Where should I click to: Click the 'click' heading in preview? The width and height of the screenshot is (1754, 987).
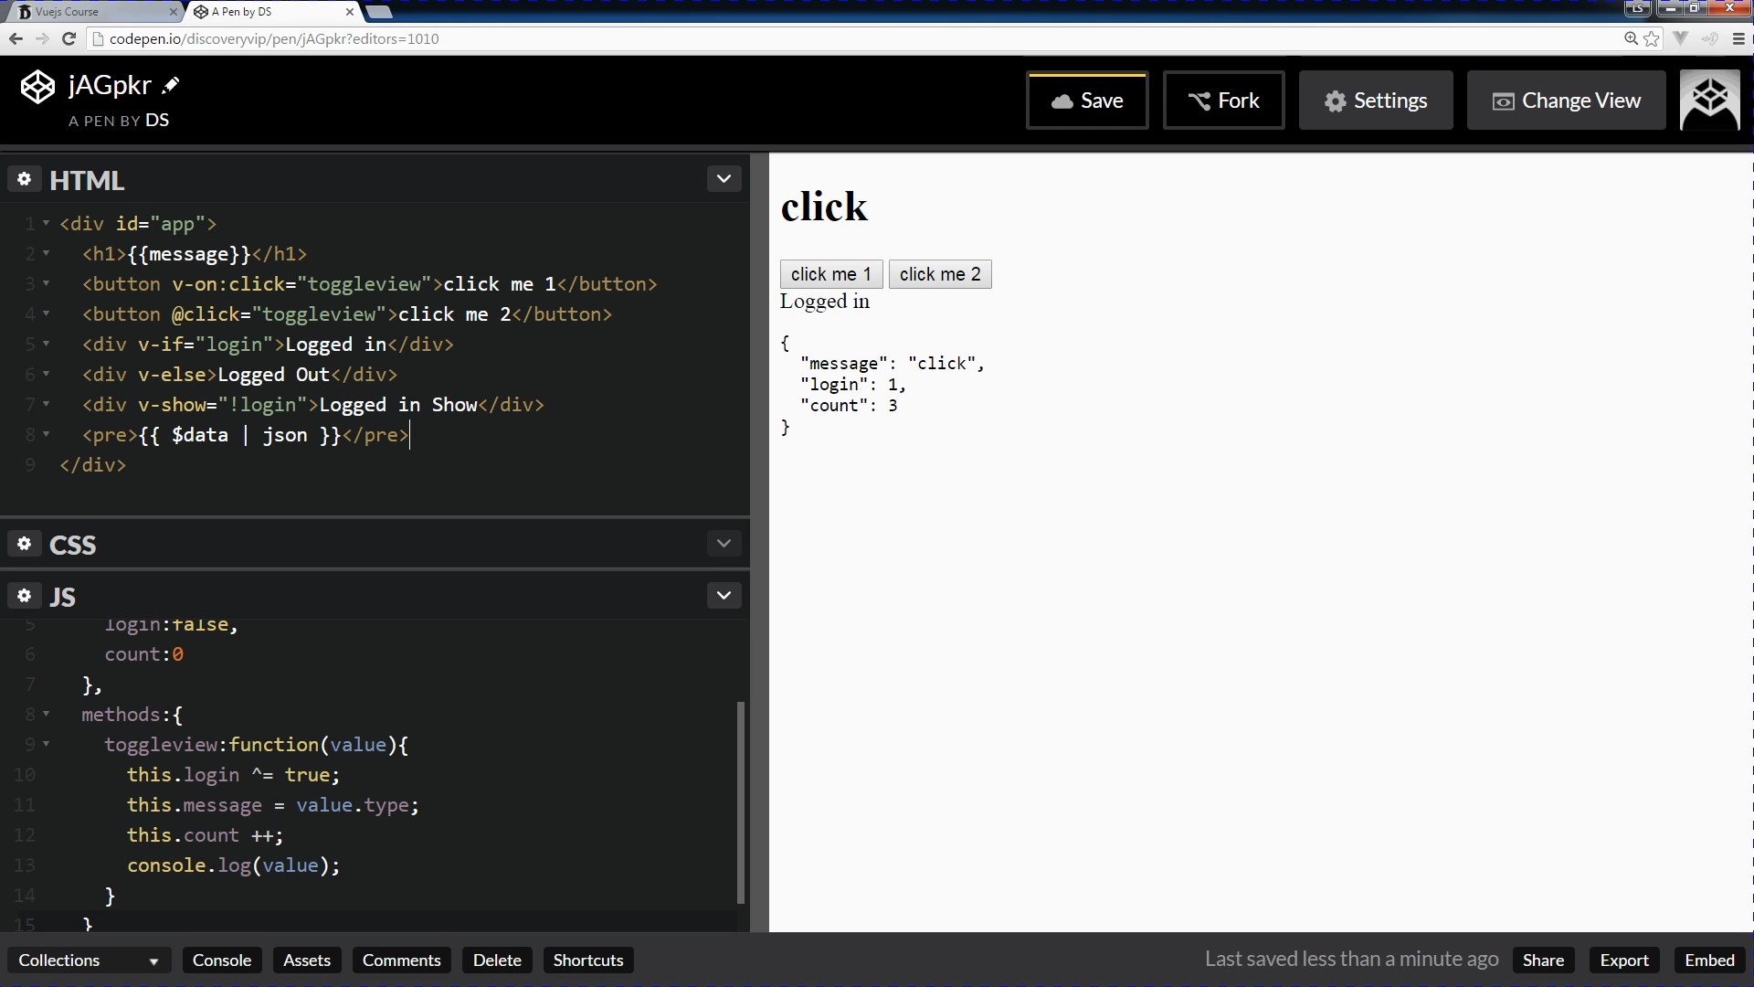click(x=824, y=207)
